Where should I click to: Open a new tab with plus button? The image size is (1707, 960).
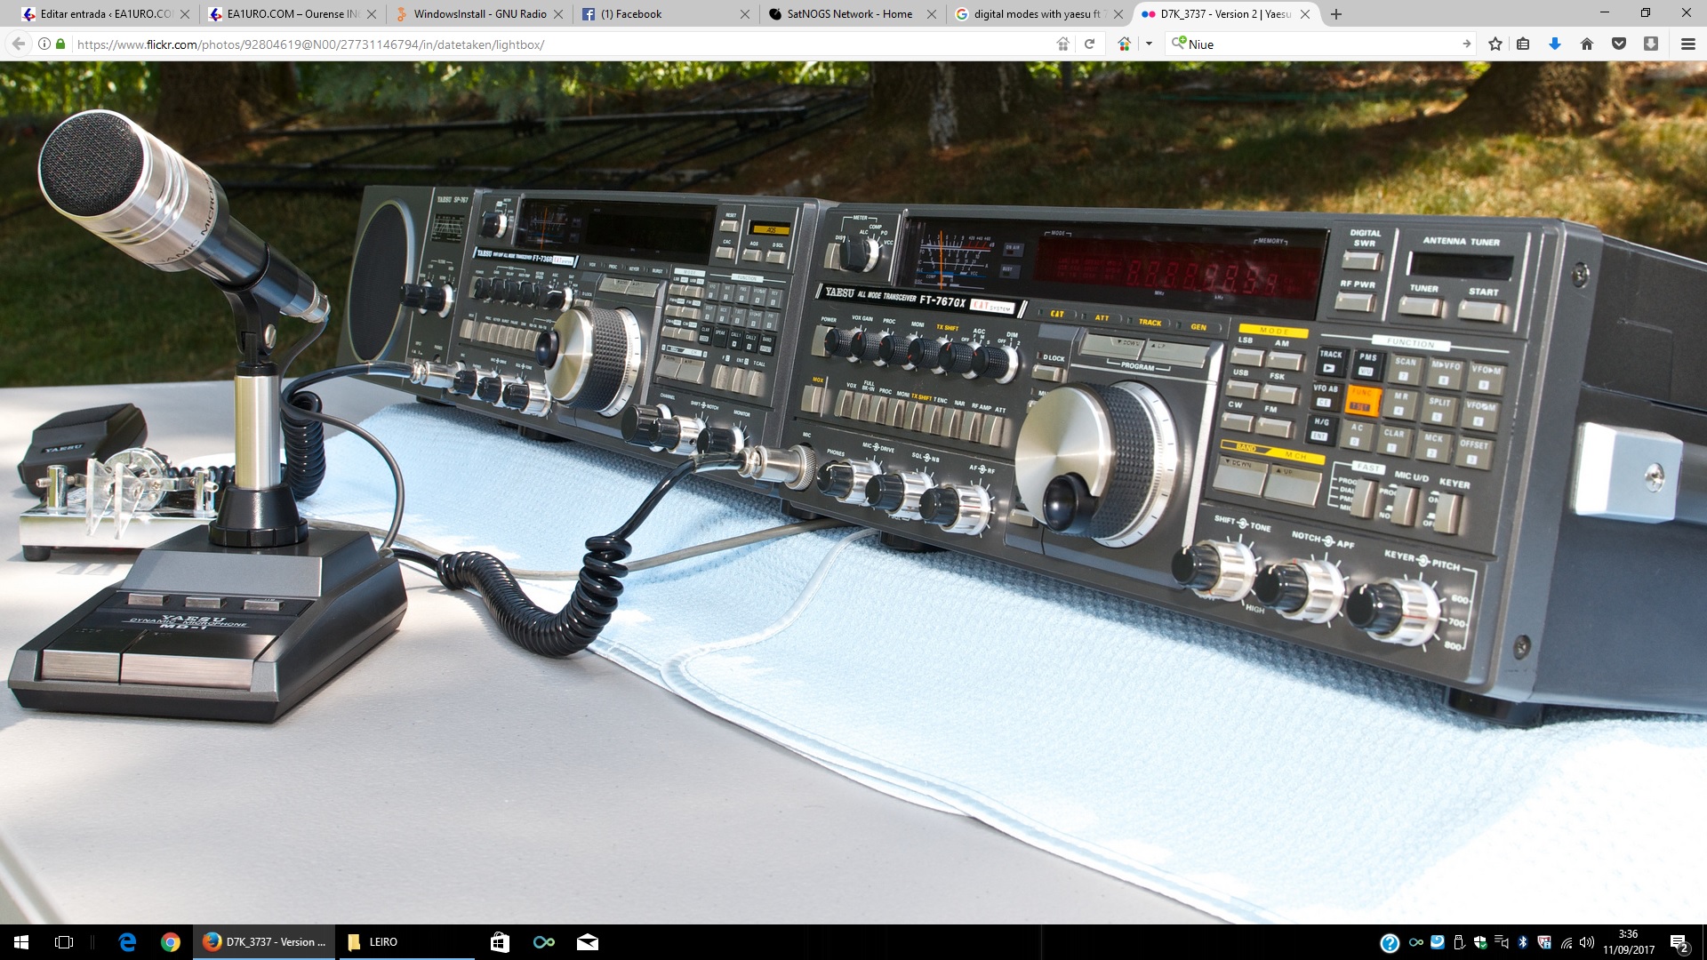click(x=1336, y=14)
